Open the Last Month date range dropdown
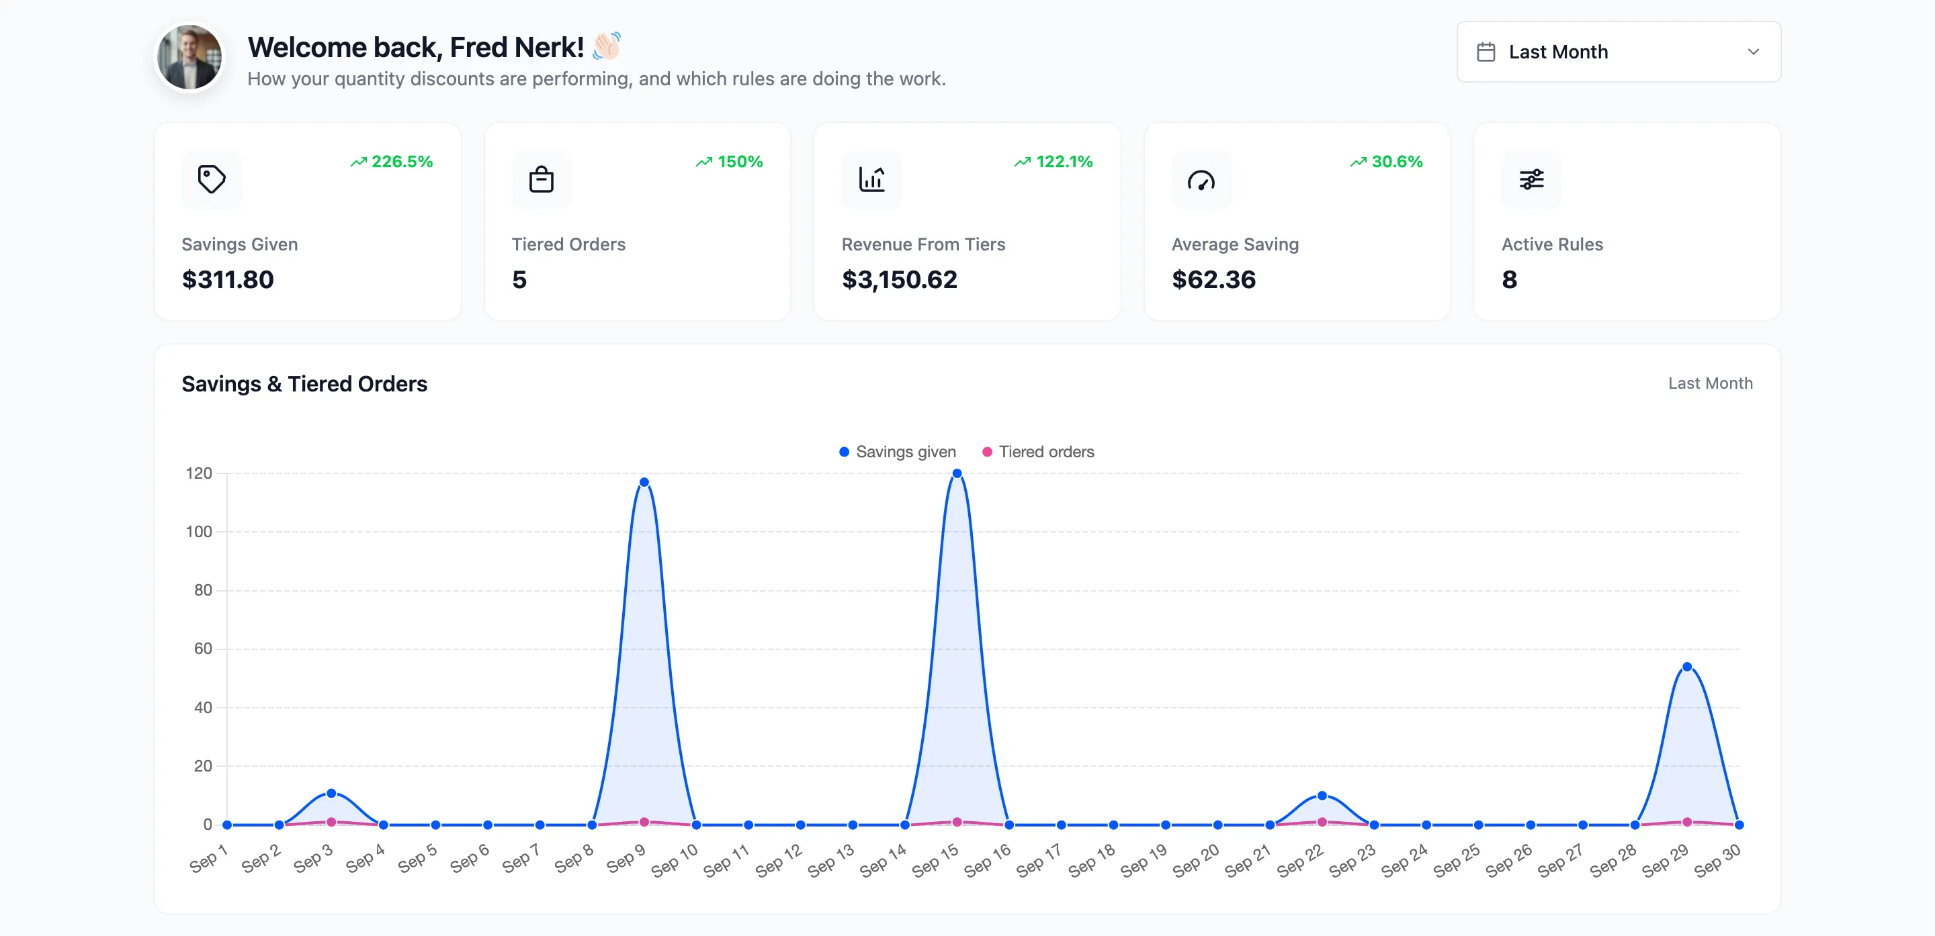This screenshot has width=1935, height=936. 1619,52
